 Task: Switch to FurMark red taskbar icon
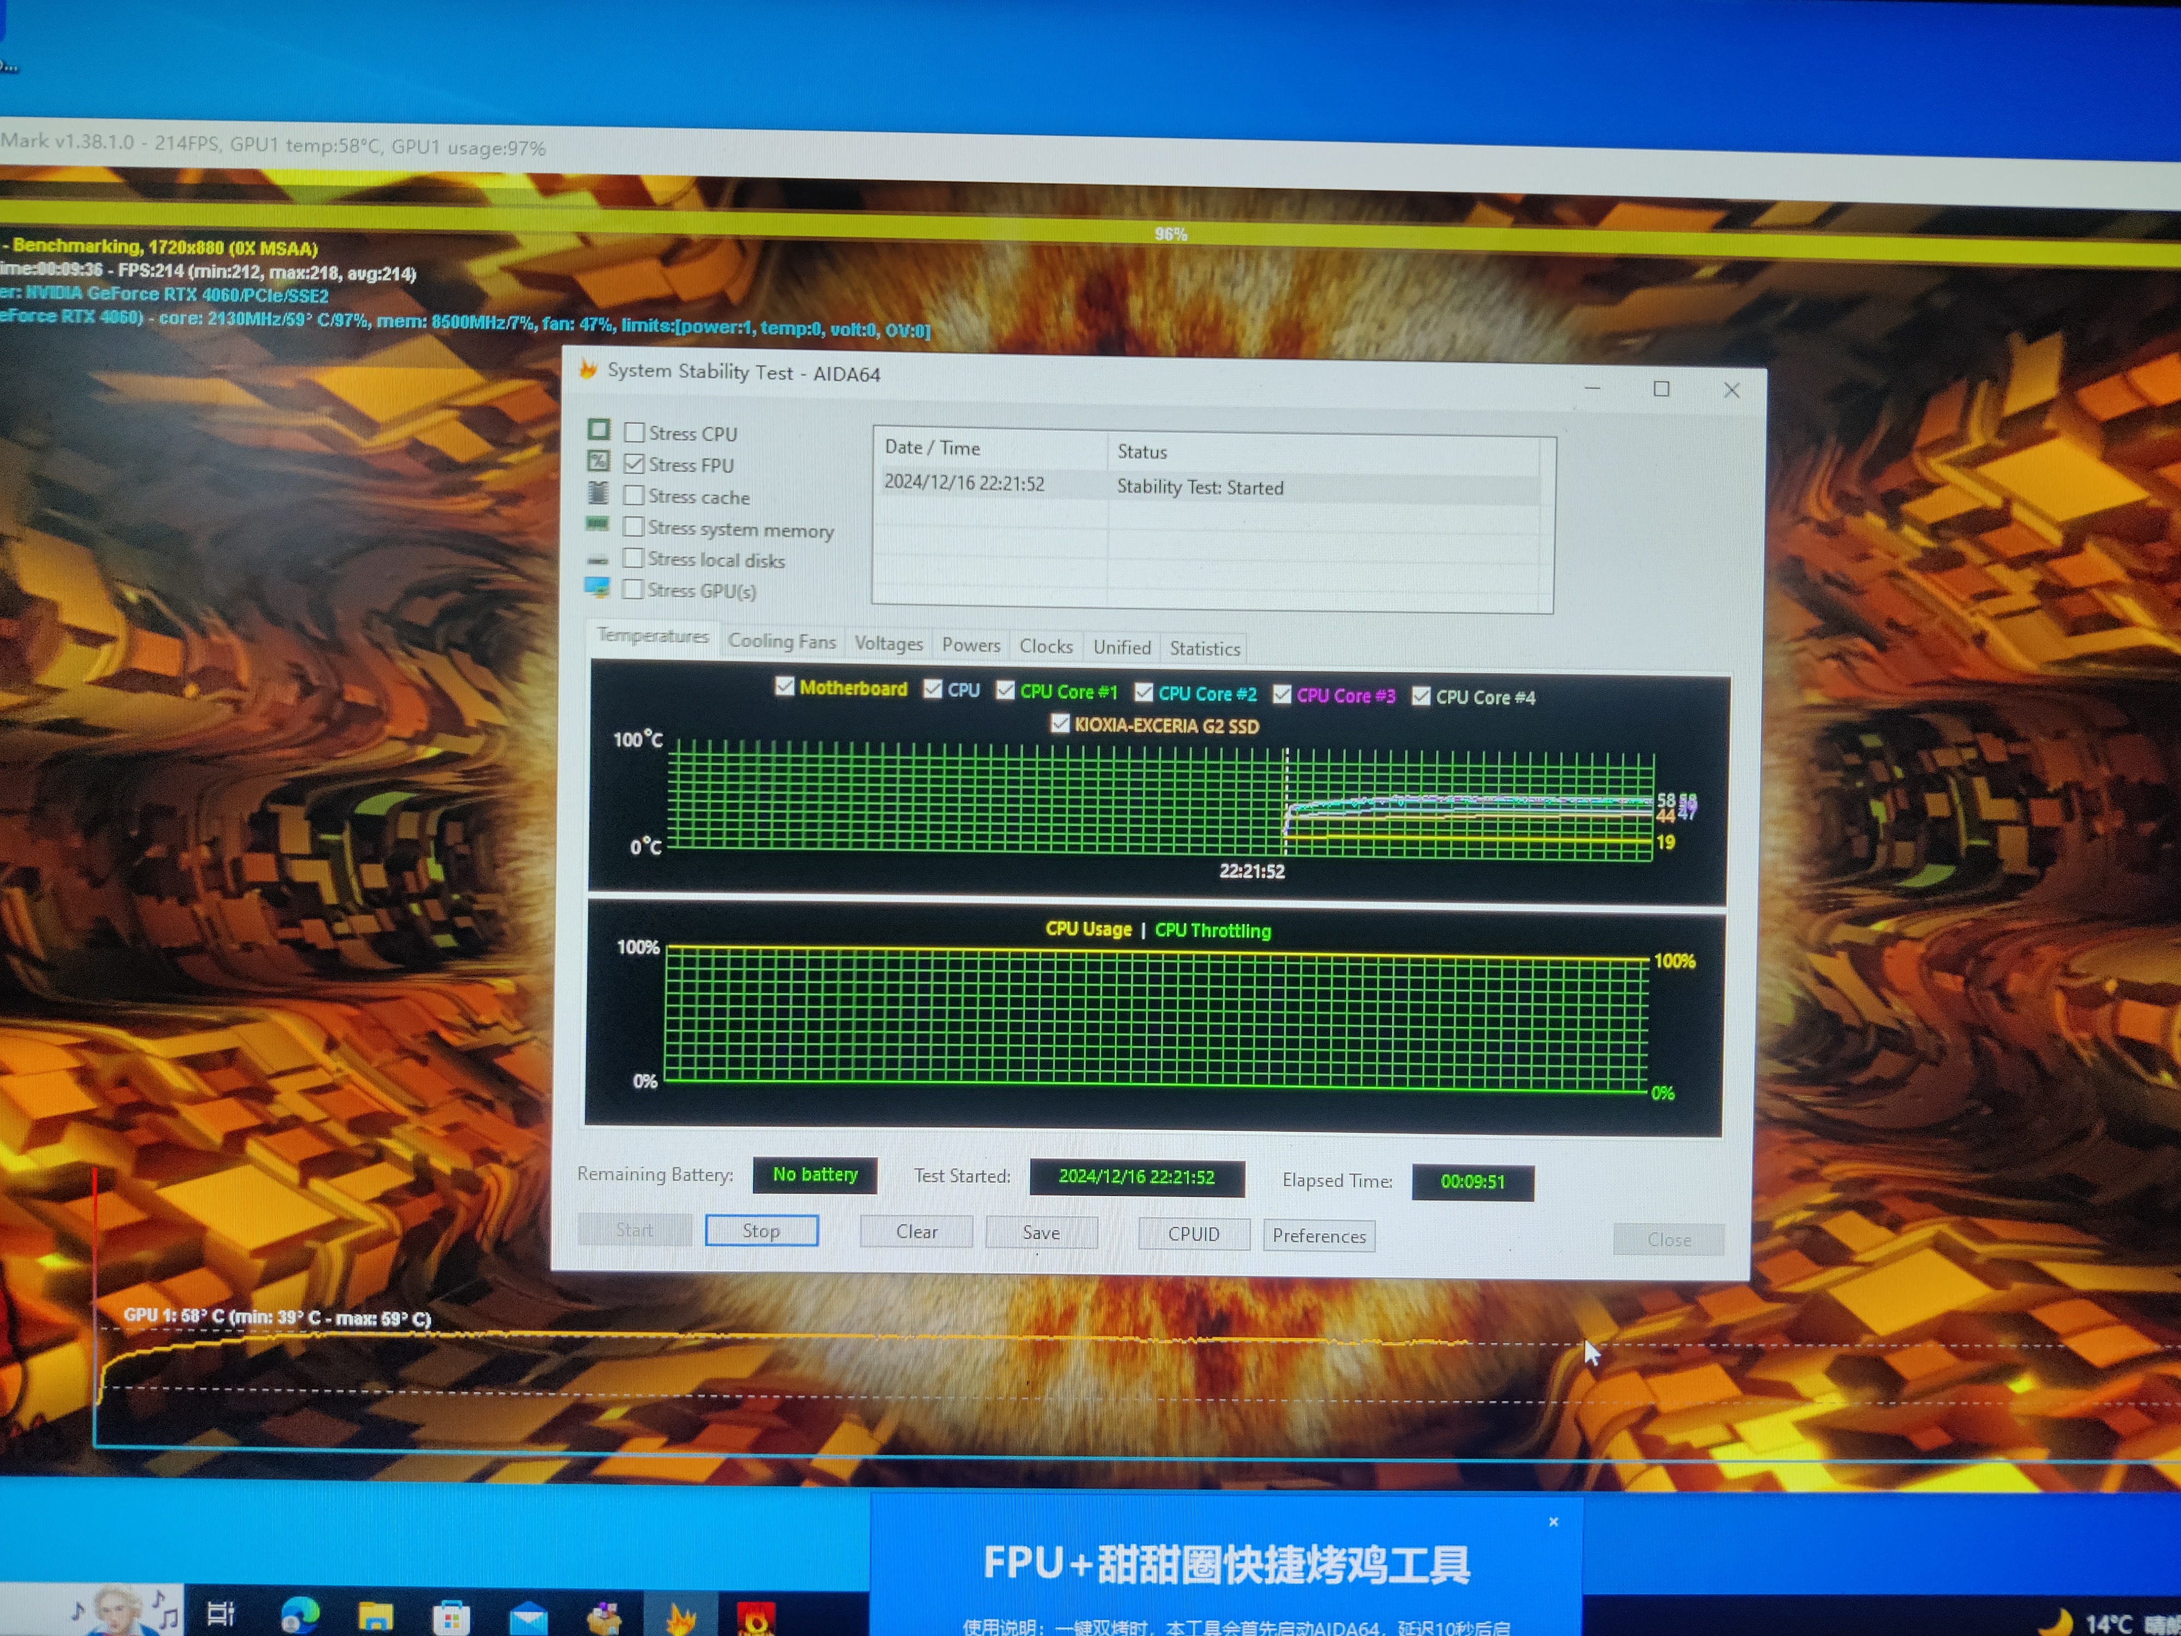[x=756, y=1618]
